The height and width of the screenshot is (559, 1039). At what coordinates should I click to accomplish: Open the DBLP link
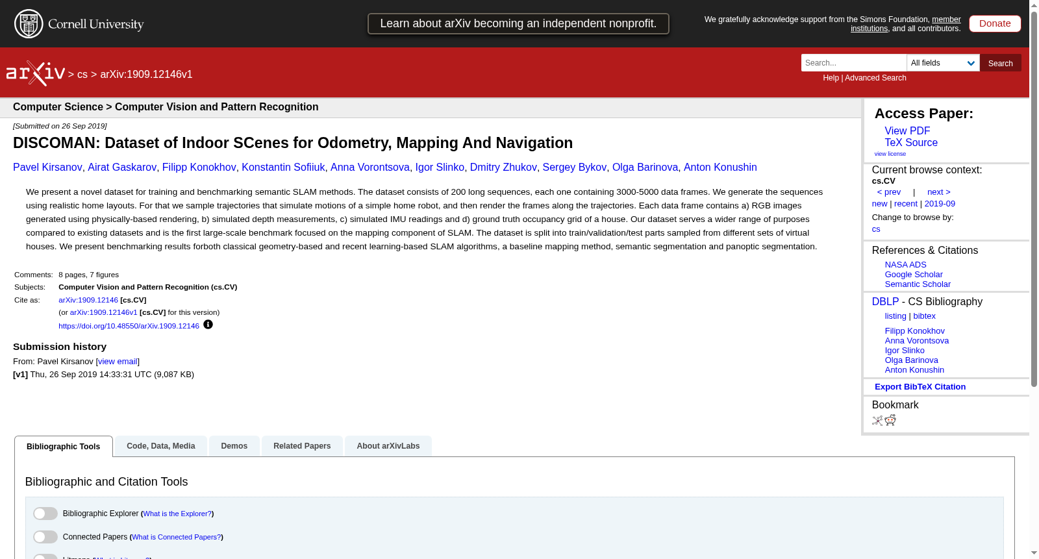(885, 302)
